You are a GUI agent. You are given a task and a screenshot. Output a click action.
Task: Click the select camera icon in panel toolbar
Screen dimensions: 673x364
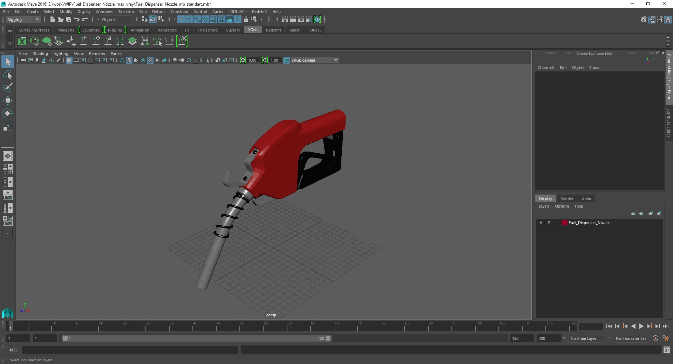23,60
